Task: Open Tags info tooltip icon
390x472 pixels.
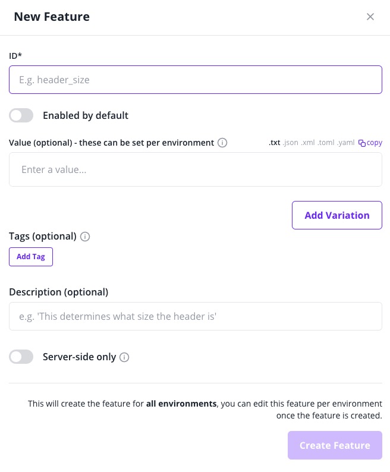Action: pos(85,237)
